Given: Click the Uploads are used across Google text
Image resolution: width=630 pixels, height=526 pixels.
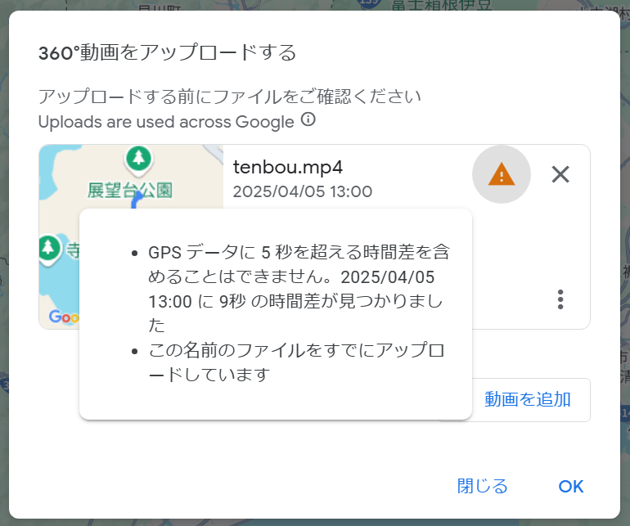Looking at the screenshot, I should 166,122.
